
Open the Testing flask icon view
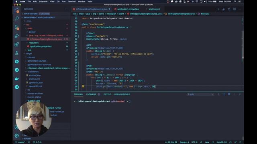[x=16, y=53]
